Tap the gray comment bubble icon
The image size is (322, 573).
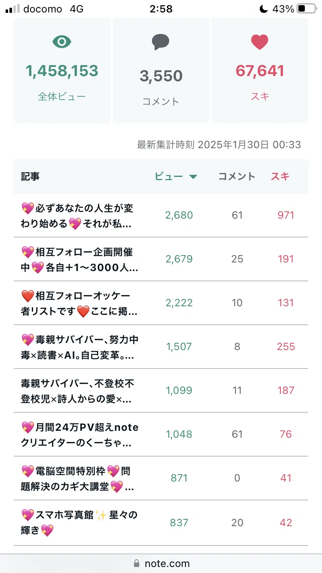[x=161, y=42]
